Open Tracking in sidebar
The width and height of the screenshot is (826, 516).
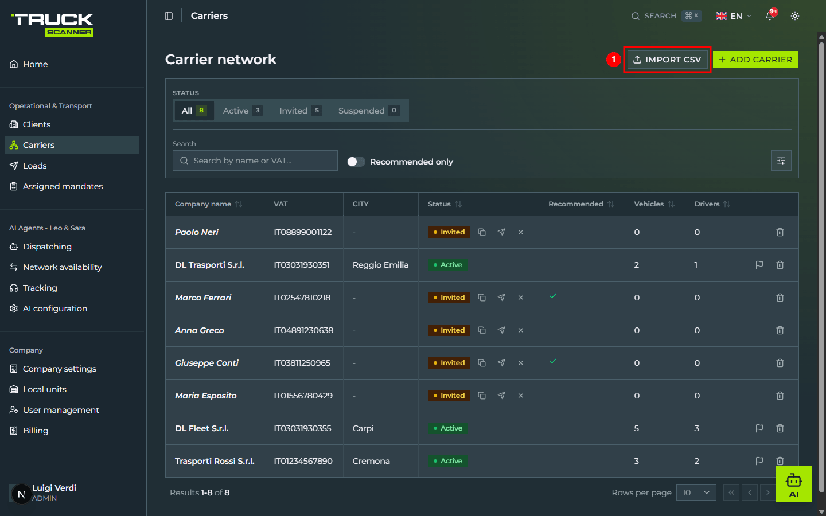tap(72, 288)
